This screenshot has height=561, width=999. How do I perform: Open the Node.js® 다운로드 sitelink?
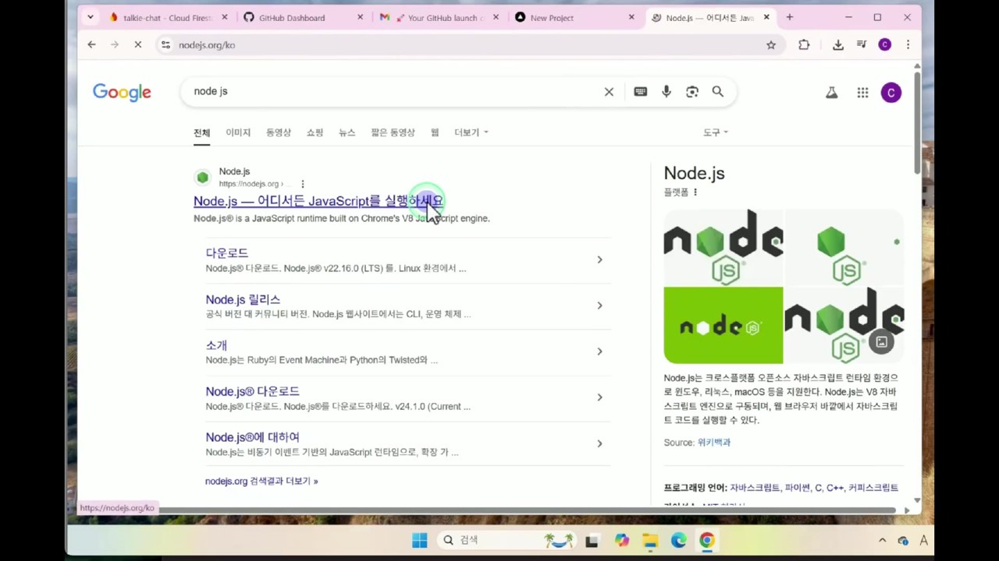click(252, 391)
